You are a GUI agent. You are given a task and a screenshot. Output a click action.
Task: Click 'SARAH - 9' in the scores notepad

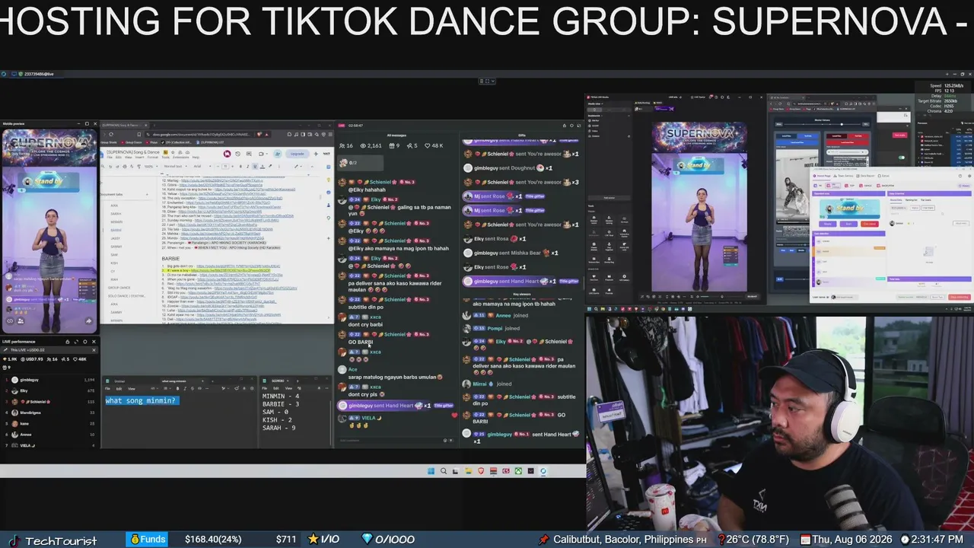coord(279,428)
